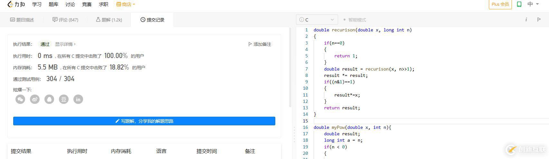
Task: Expand 显示详情 result details
Action: coord(65,44)
